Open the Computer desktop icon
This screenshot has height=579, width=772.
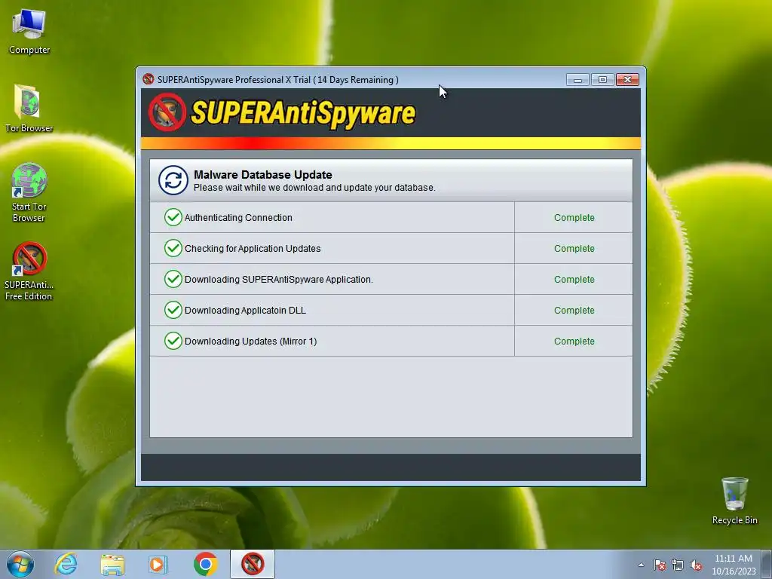tap(29, 32)
